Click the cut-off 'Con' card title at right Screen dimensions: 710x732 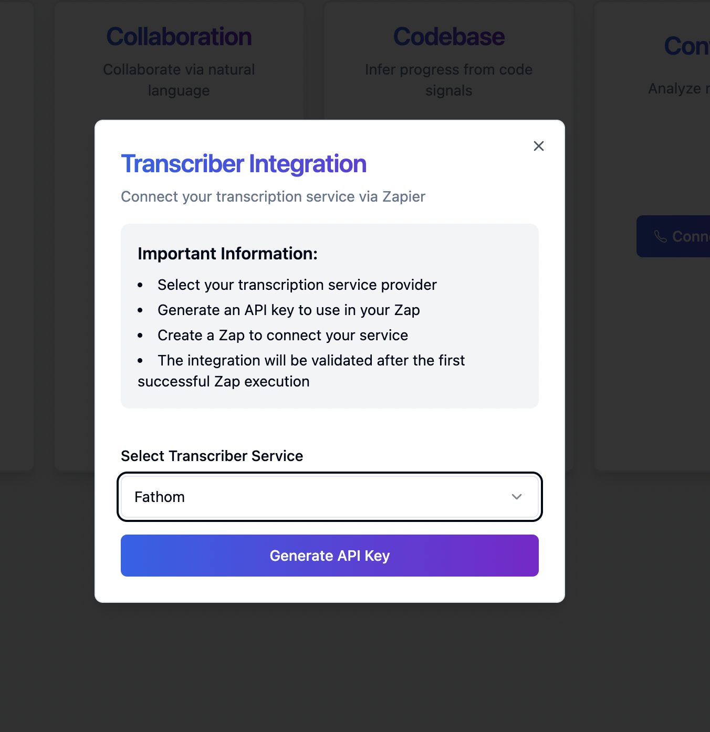pyautogui.click(x=686, y=46)
